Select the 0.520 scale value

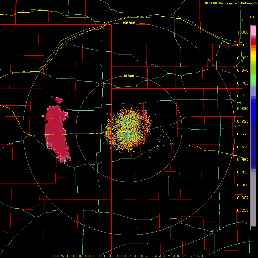click(243, 147)
